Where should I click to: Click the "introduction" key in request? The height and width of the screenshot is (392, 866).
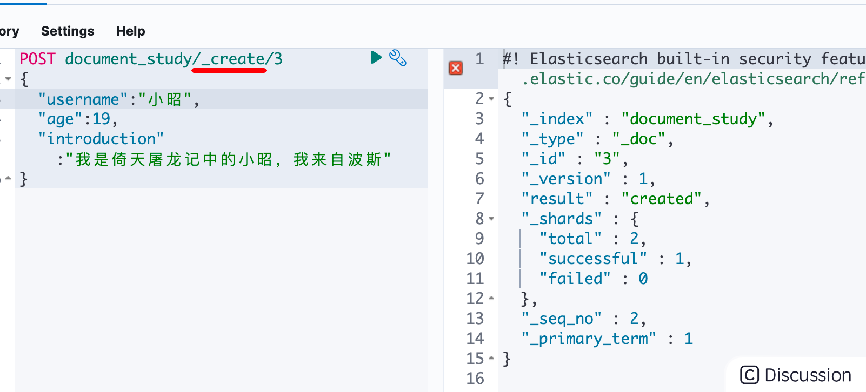pyautogui.click(x=101, y=139)
